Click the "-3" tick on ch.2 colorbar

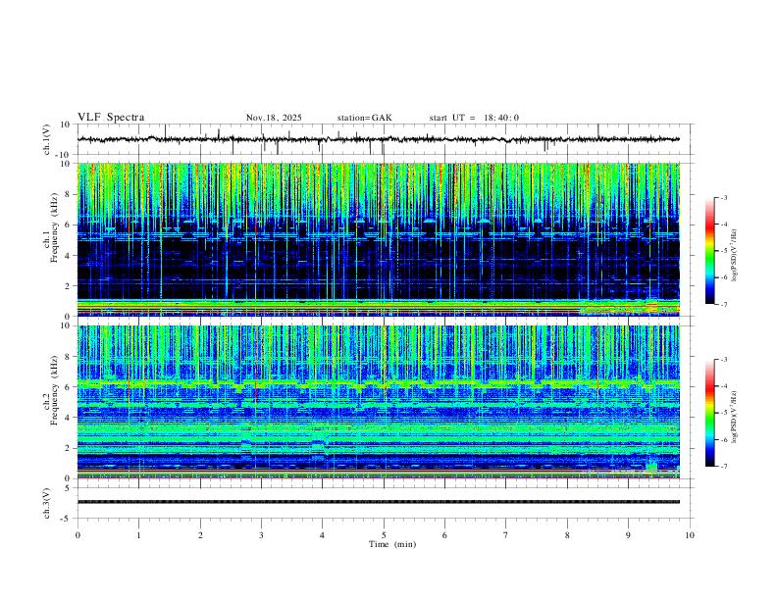click(723, 360)
